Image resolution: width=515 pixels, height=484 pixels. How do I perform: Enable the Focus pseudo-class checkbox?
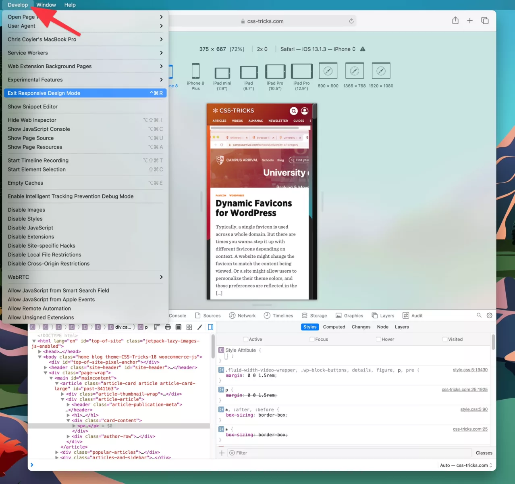click(x=312, y=339)
